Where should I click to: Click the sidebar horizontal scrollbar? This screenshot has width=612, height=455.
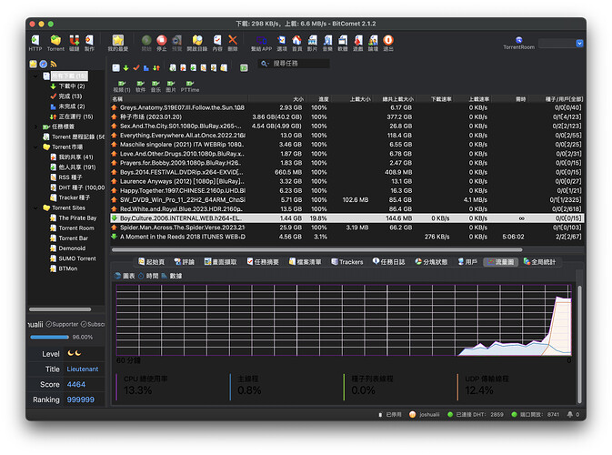[60, 309]
